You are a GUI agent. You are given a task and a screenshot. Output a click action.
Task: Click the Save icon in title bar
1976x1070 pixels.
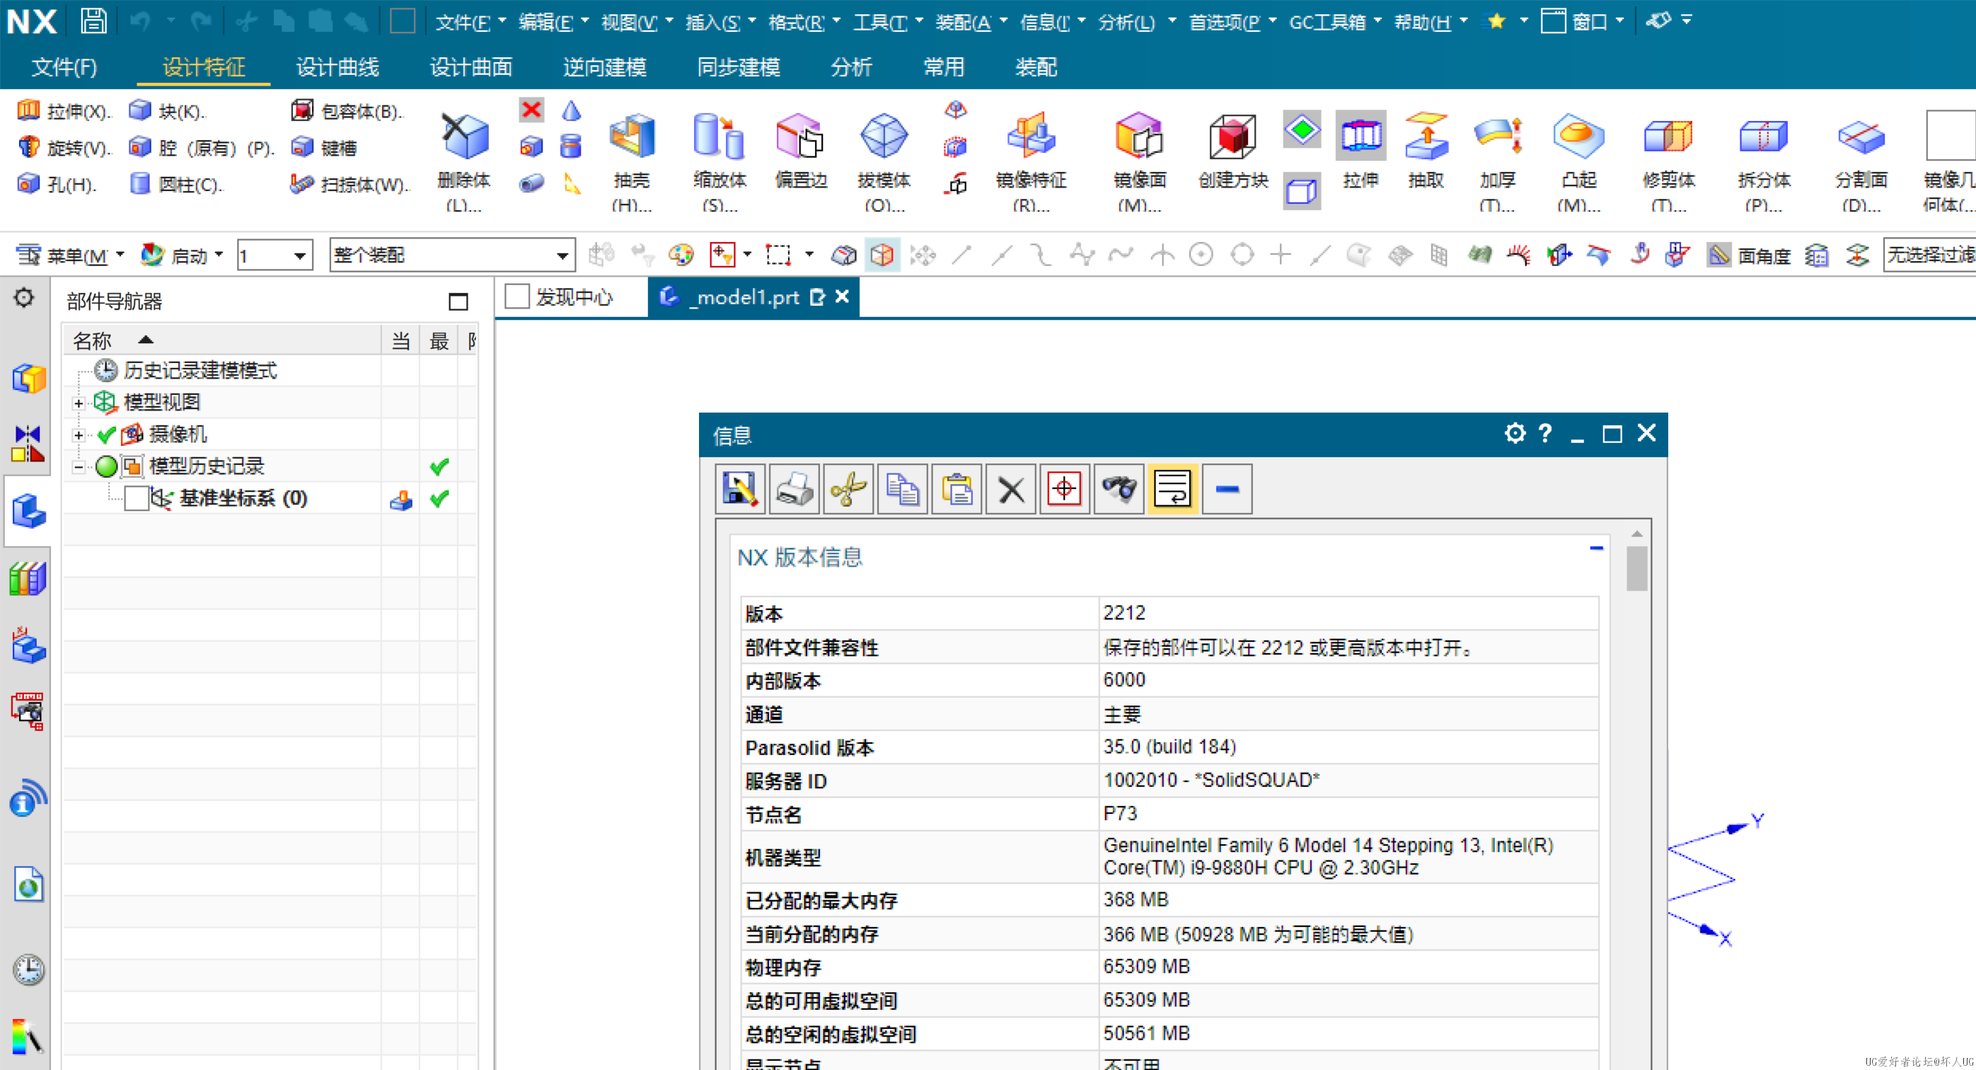pyautogui.click(x=93, y=21)
